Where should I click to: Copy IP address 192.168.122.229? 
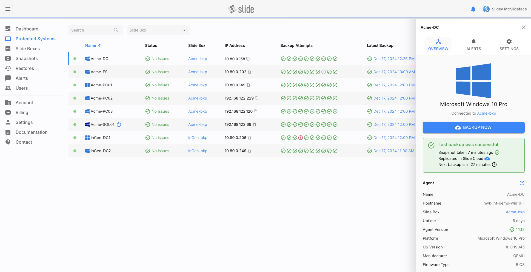[257, 98]
